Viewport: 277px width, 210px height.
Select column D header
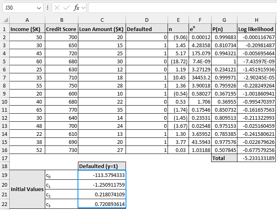147,20
